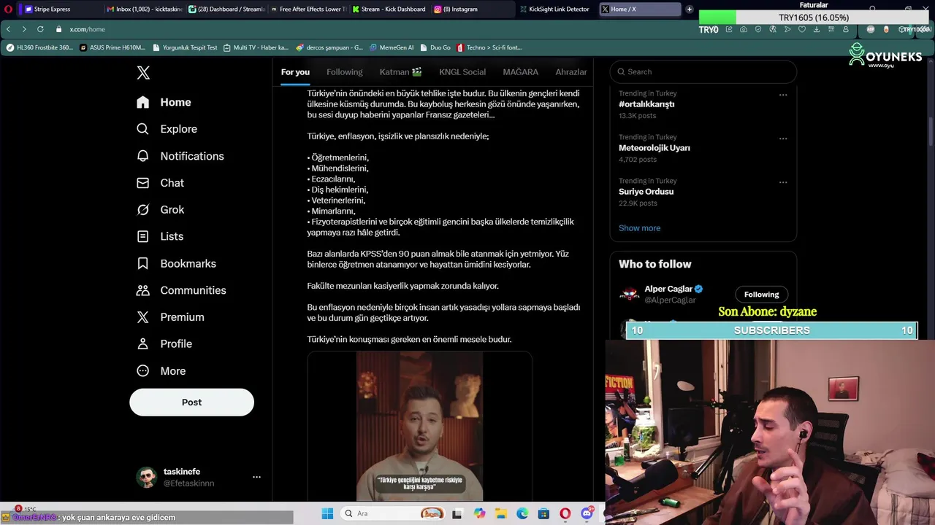The width and height of the screenshot is (935, 525).
Task: Open options for Meteorolojik Uyarı trend
Action: (783, 139)
